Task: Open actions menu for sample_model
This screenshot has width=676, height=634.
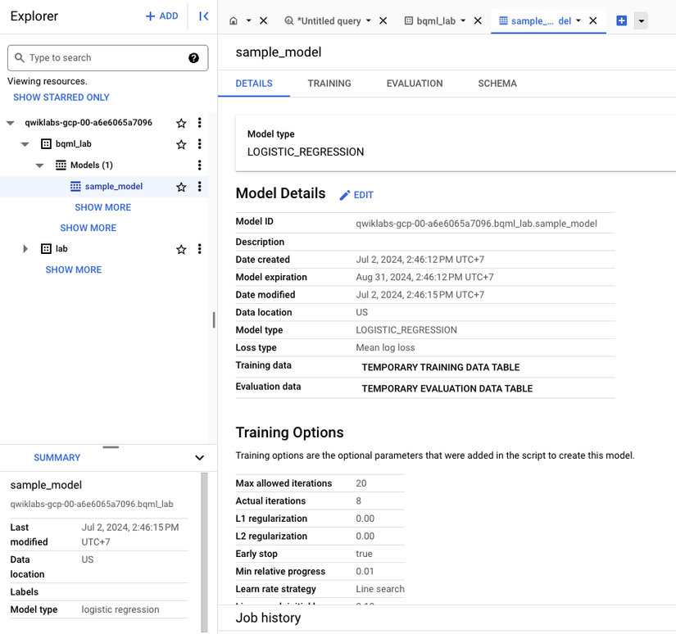Action: (x=199, y=187)
